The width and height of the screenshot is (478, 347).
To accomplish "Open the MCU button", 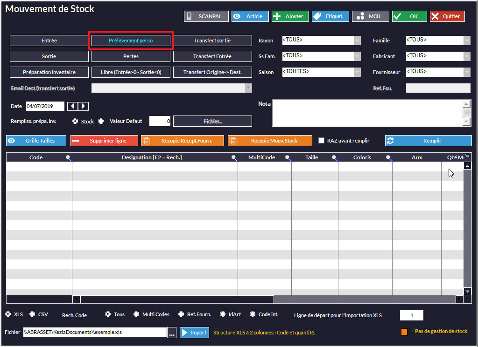I will click(370, 16).
